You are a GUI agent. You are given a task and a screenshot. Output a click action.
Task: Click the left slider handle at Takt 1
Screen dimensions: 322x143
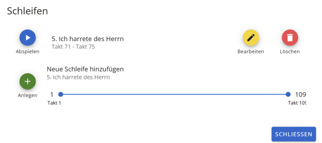[x=60, y=94]
